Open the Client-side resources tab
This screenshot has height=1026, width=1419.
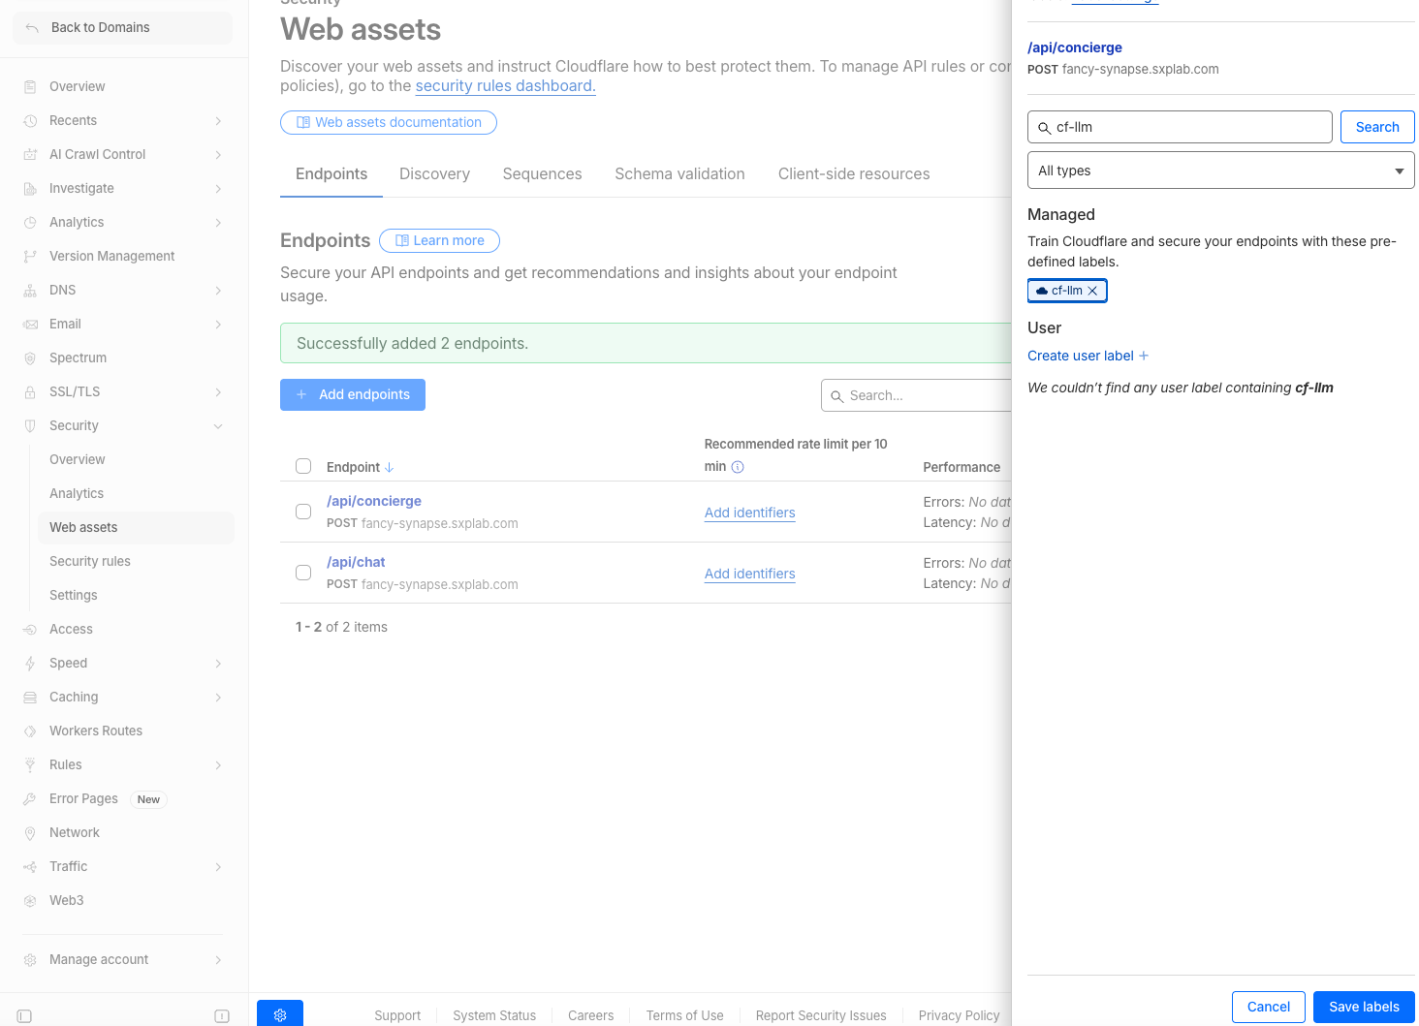click(x=854, y=174)
